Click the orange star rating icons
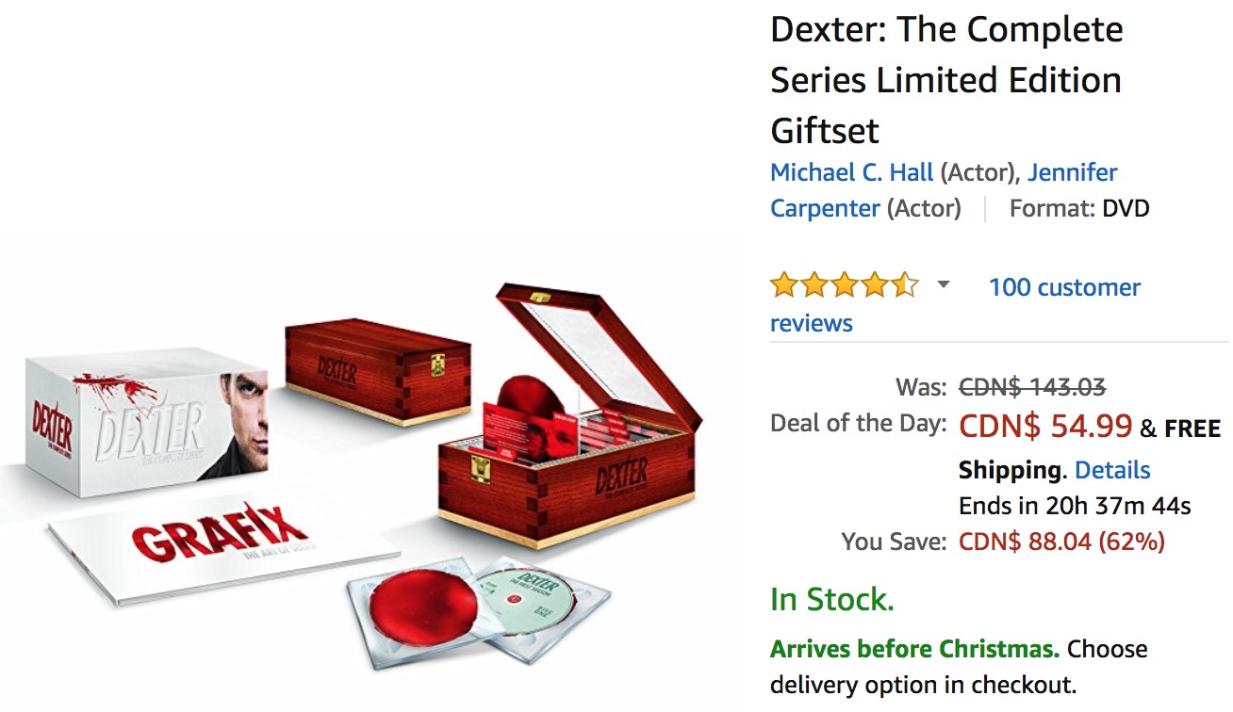Image resolution: width=1233 pixels, height=712 pixels. pos(844,285)
